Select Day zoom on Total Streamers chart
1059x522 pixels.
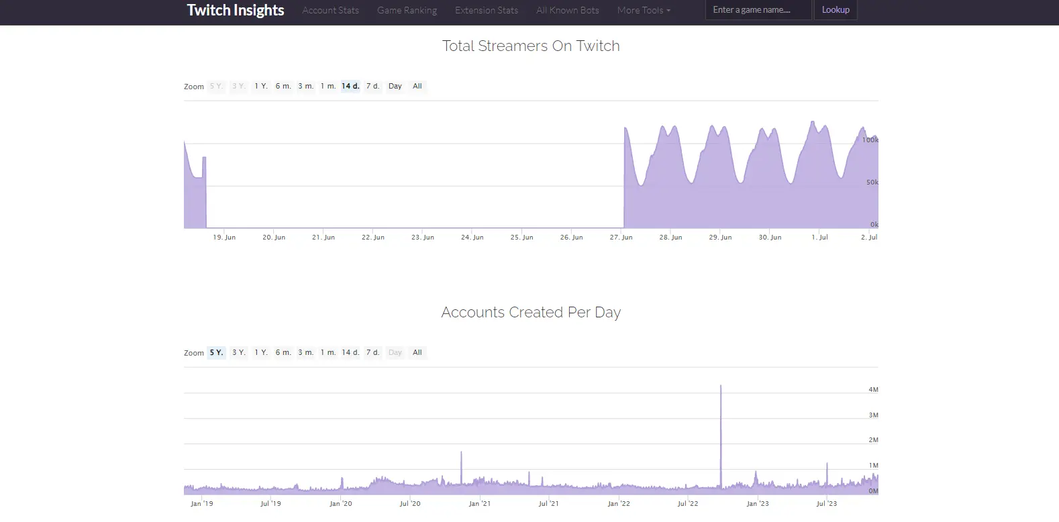[x=395, y=86]
